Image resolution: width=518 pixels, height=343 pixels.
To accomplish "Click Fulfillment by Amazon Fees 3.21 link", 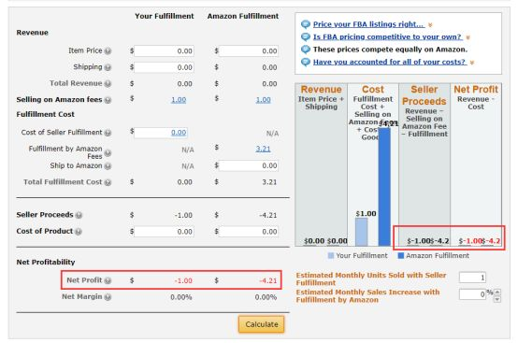I will pos(263,149).
